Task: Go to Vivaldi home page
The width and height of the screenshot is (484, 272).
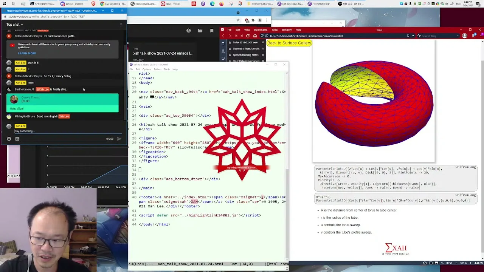Action: (255, 36)
